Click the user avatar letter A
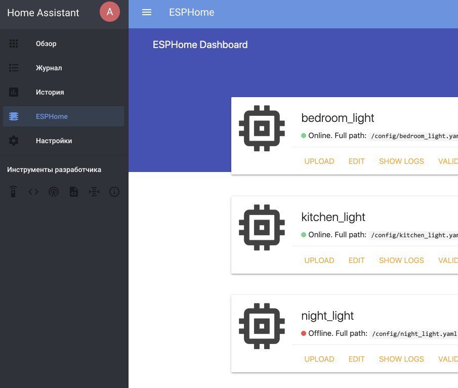Viewport: 458px width, 388px height. pos(109,12)
